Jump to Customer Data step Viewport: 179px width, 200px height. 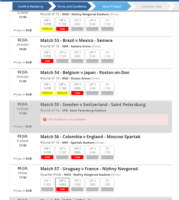click(x=151, y=6)
